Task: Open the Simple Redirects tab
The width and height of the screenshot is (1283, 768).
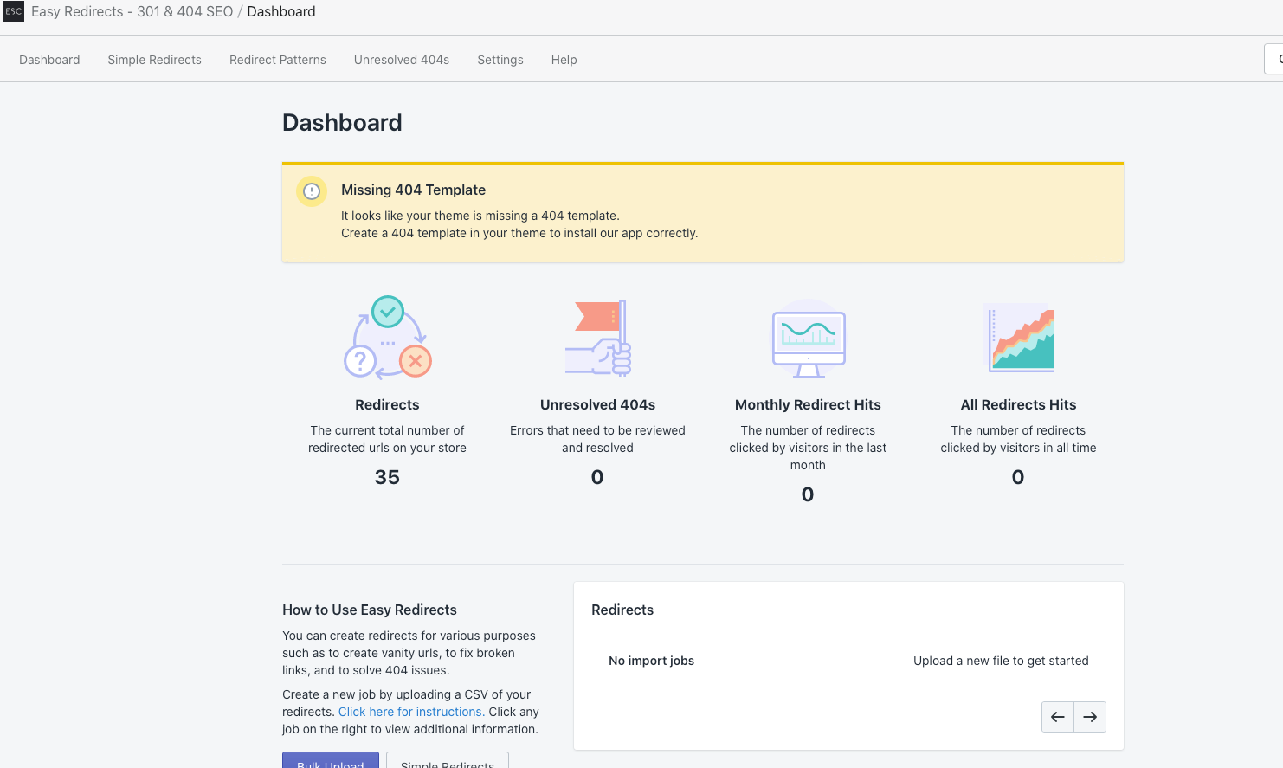Action: [x=155, y=60]
